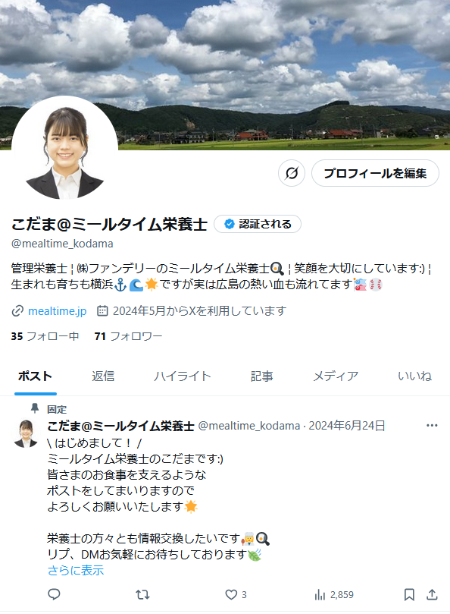Click the circular slashed icon beside edit profile
The width and height of the screenshot is (450, 614).
tap(292, 173)
